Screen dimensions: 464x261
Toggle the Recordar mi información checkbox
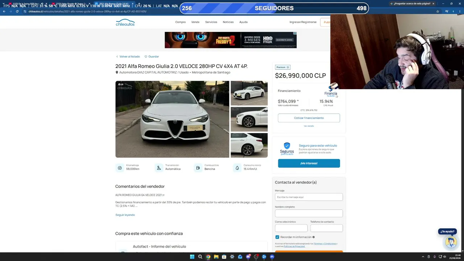[277, 237]
